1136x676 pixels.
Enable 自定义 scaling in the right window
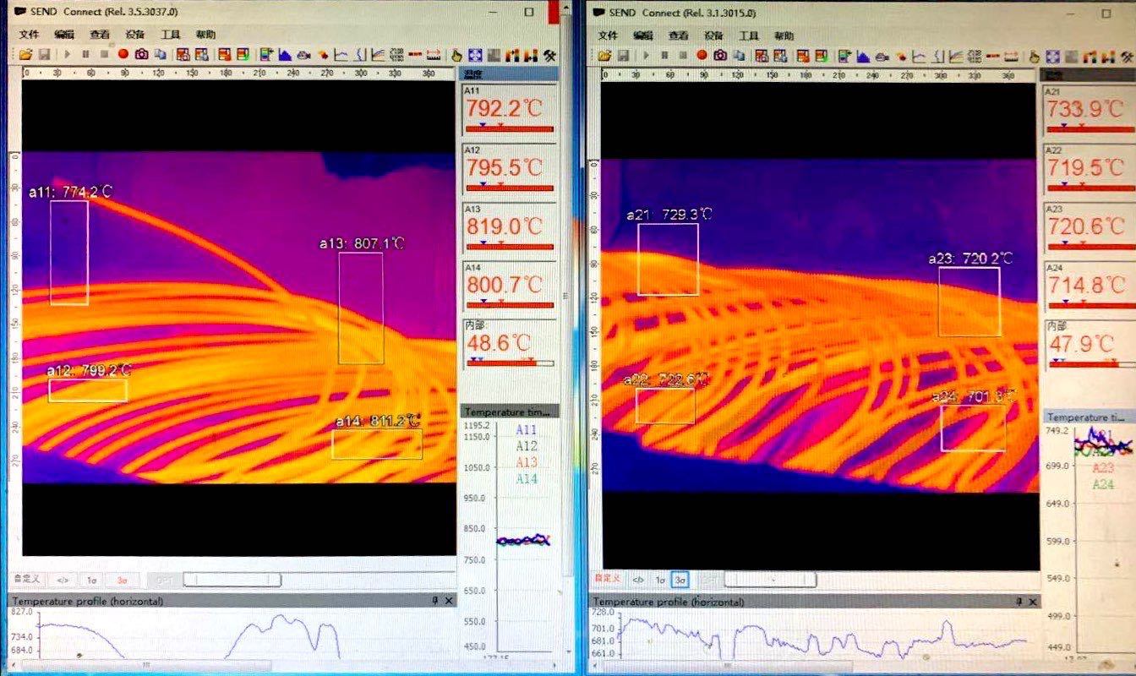[607, 579]
